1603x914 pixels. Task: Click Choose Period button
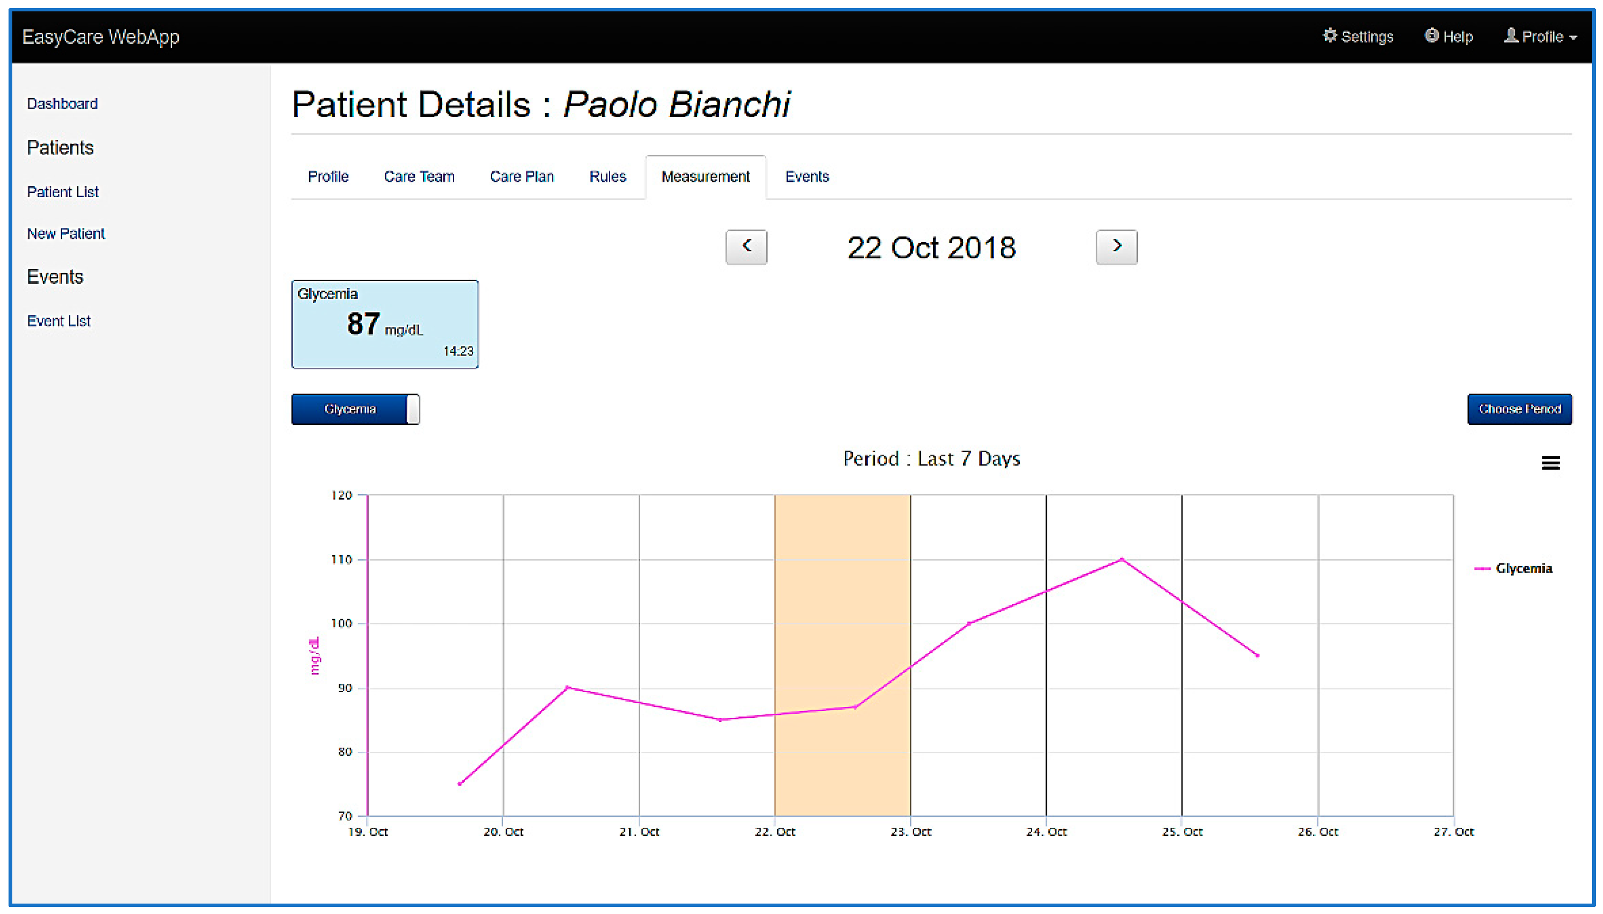point(1519,409)
